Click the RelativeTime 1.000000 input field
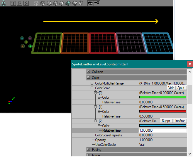Screen dimensions: 193x157 click(162, 130)
